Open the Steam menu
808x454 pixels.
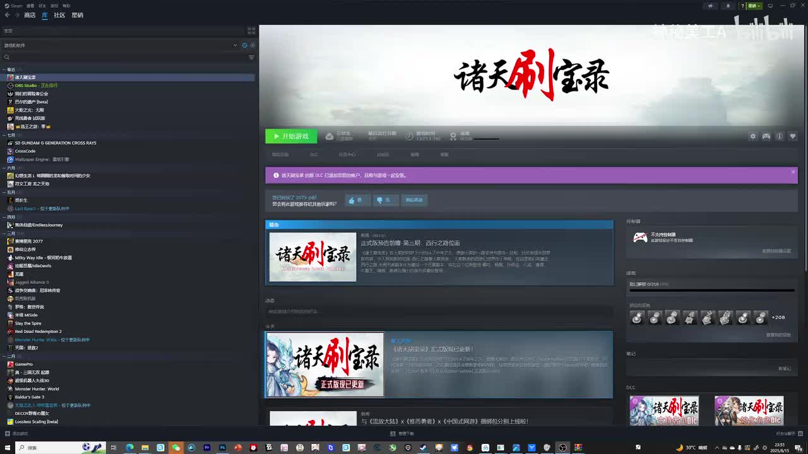pyautogui.click(x=15, y=6)
